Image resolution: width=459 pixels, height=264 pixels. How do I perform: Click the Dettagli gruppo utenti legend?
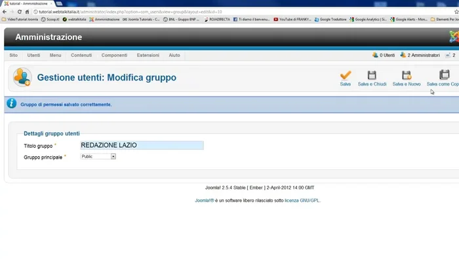[52, 133]
